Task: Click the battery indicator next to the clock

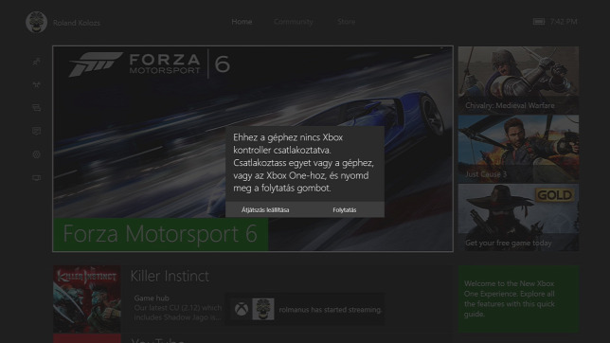Action: tap(539, 22)
